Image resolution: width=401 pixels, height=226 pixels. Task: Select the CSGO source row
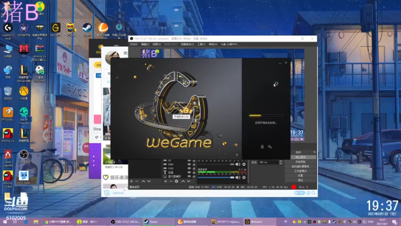(178, 169)
